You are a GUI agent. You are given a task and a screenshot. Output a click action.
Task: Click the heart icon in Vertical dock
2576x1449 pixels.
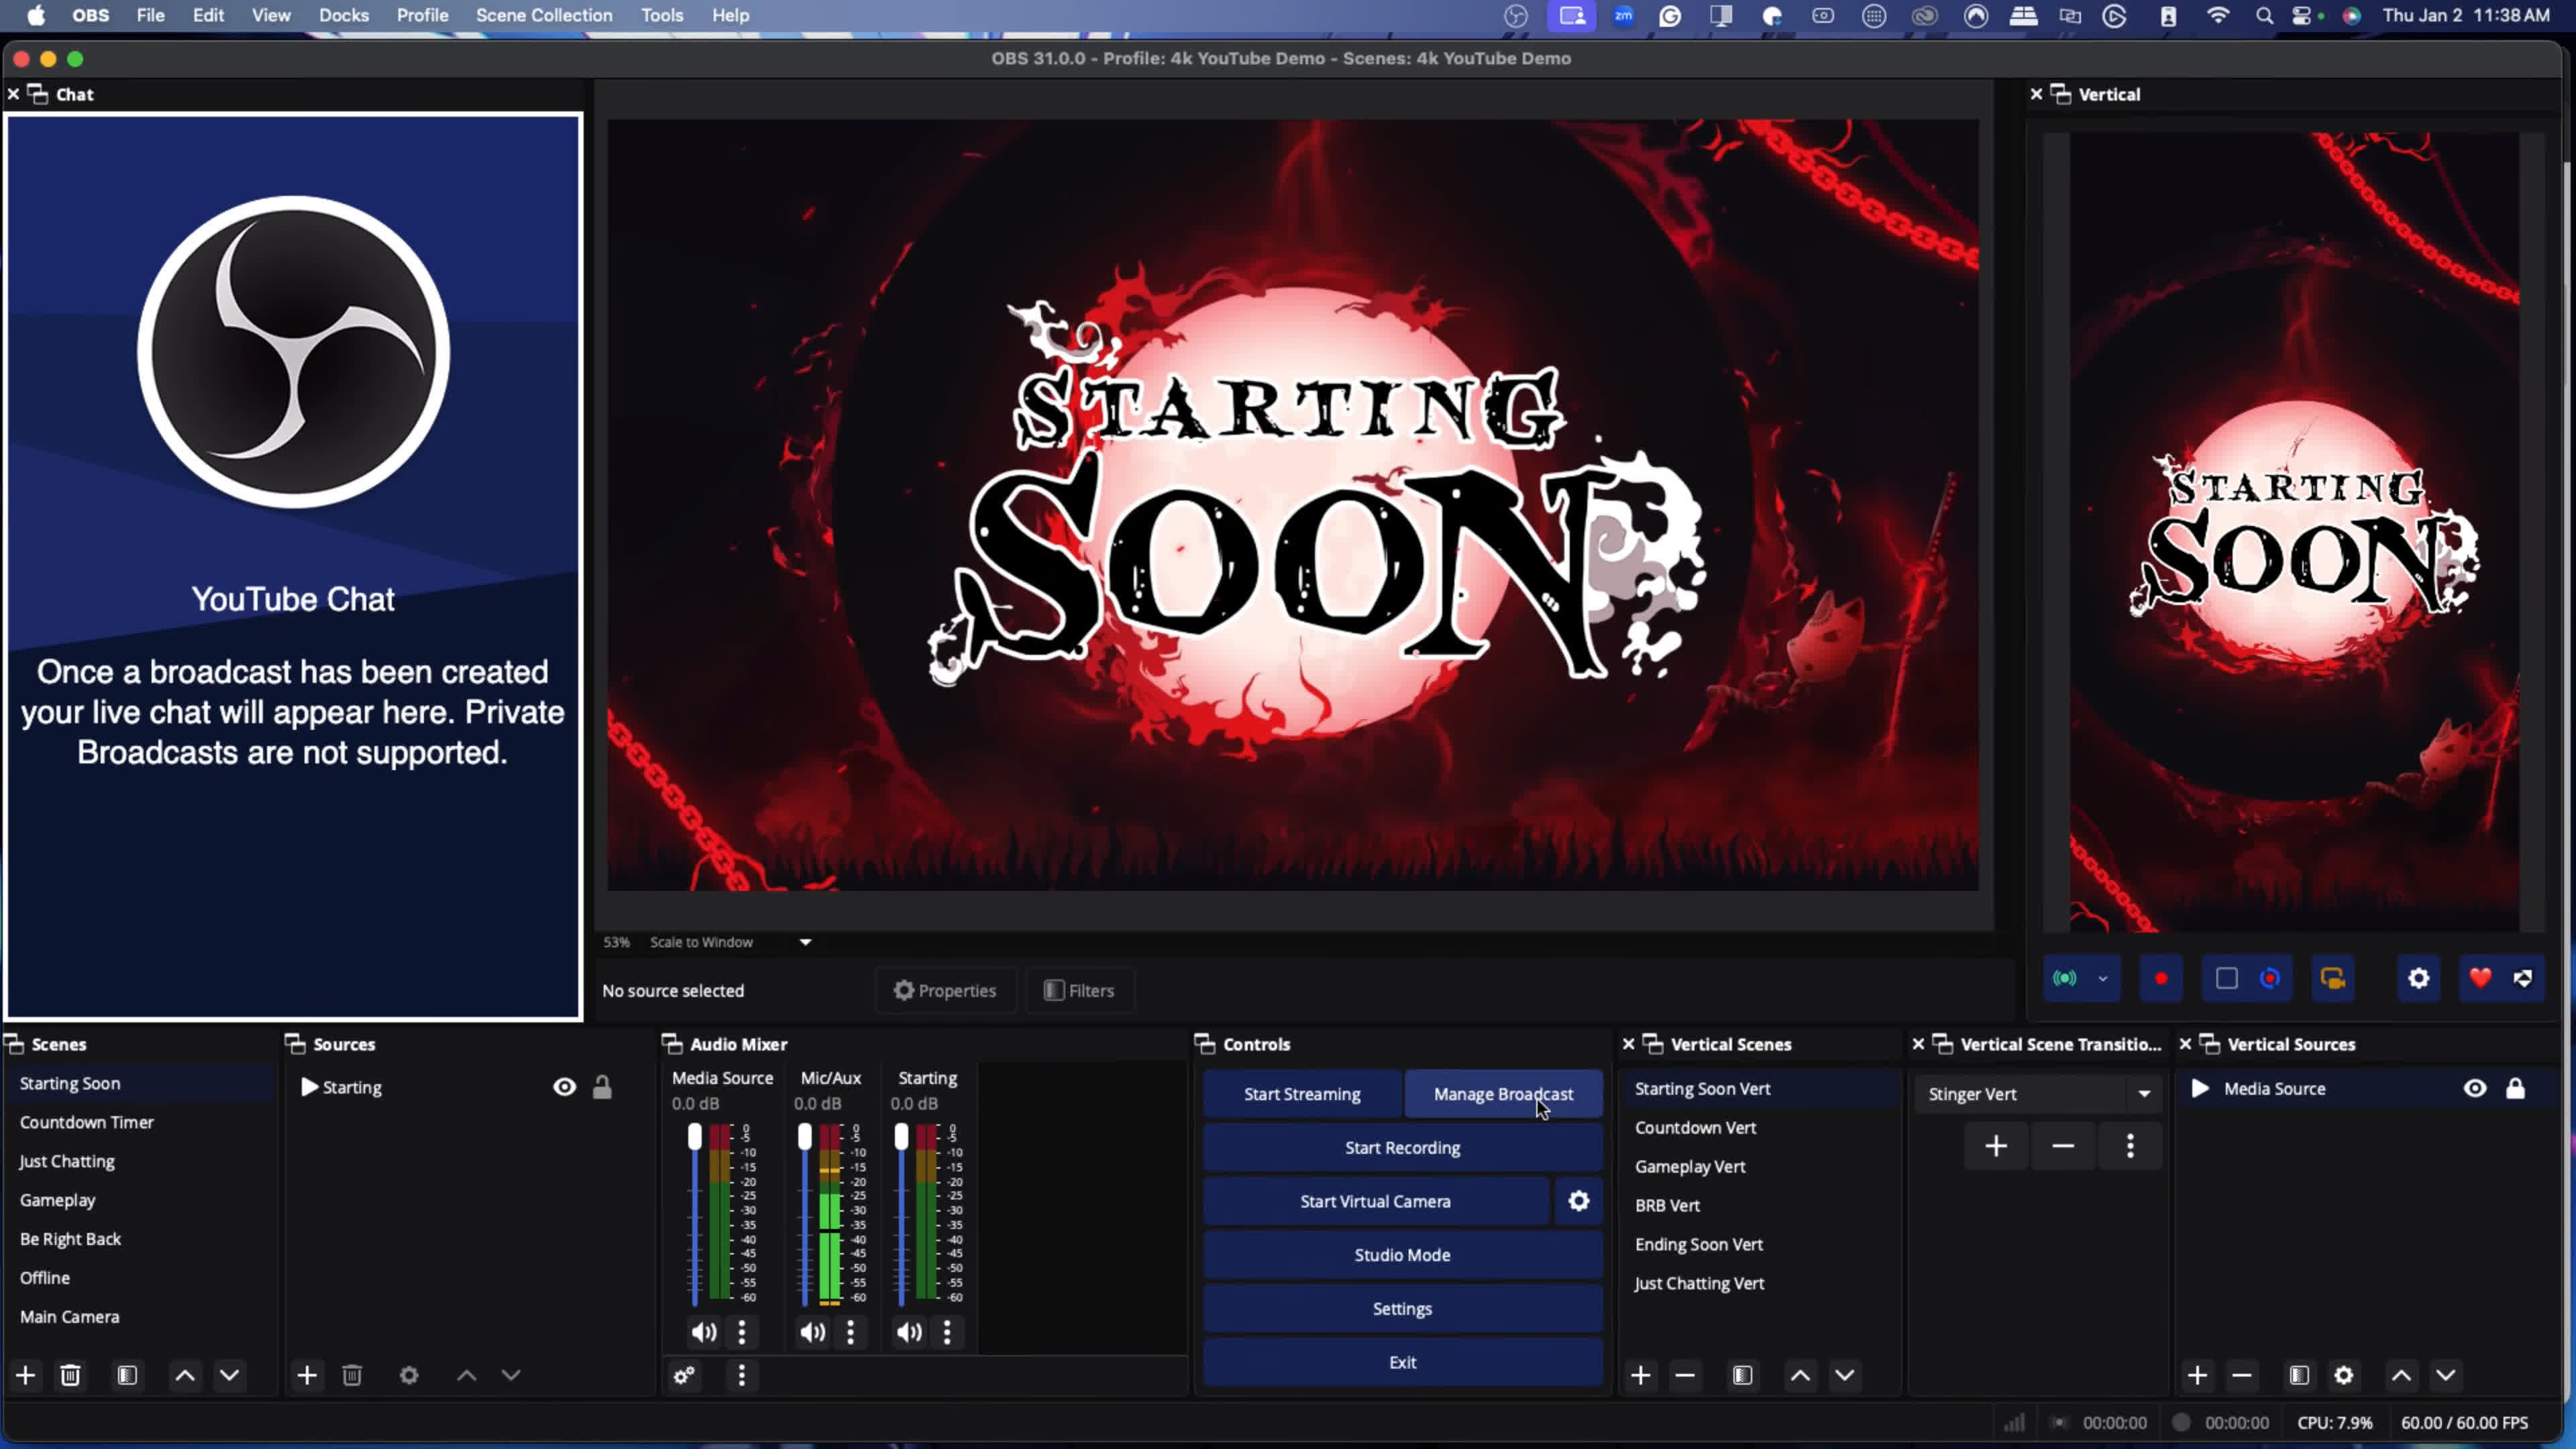tap(2480, 978)
